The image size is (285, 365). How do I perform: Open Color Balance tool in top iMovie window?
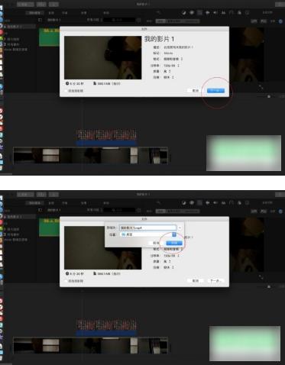[183, 12]
